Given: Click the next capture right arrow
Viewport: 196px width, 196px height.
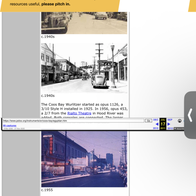Looking at the screenshot, I should (169, 124).
